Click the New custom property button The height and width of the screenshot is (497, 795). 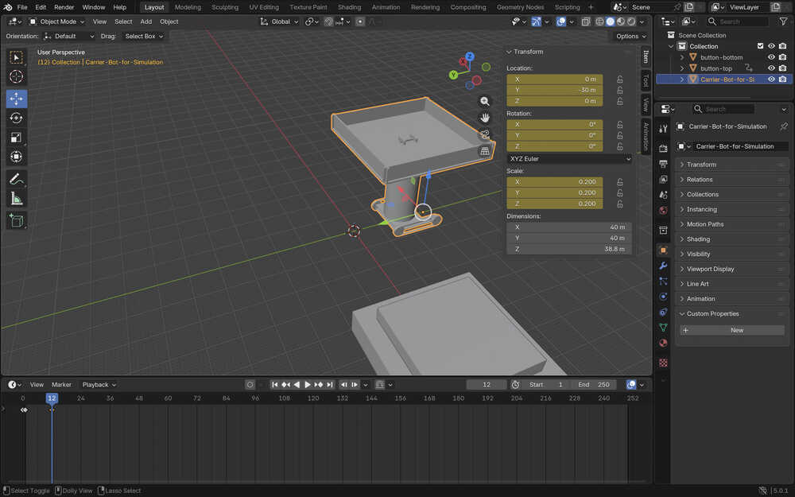(736, 330)
